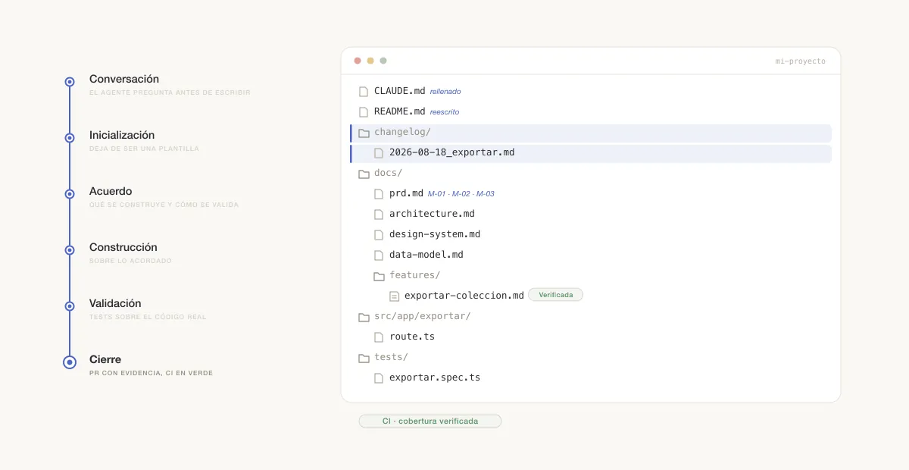The image size is (909, 470).
Task: Click the 'rellenado' tag beside CLAUDE.md
Action: [x=445, y=92]
